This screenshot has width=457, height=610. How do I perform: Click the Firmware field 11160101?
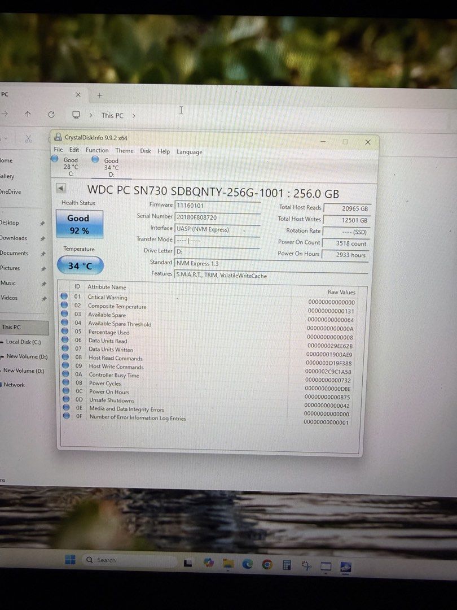click(x=217, y=205)
